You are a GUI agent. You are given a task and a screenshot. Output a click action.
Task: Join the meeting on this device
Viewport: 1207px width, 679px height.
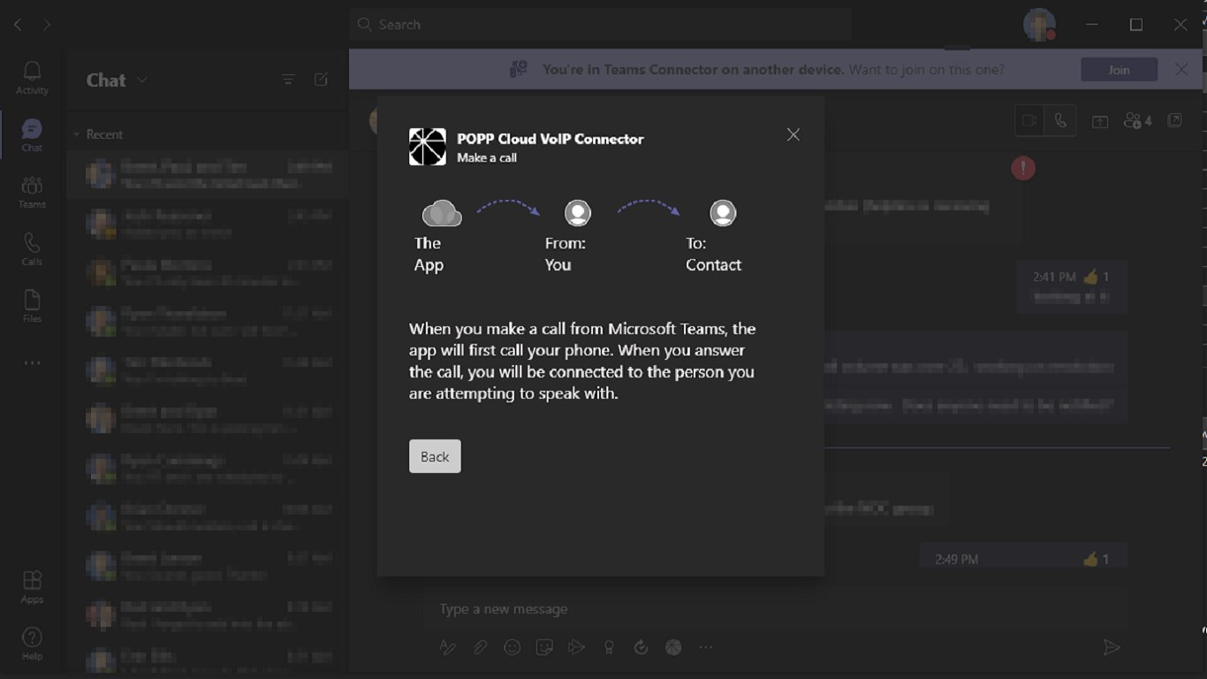[x=1119, y=70]
